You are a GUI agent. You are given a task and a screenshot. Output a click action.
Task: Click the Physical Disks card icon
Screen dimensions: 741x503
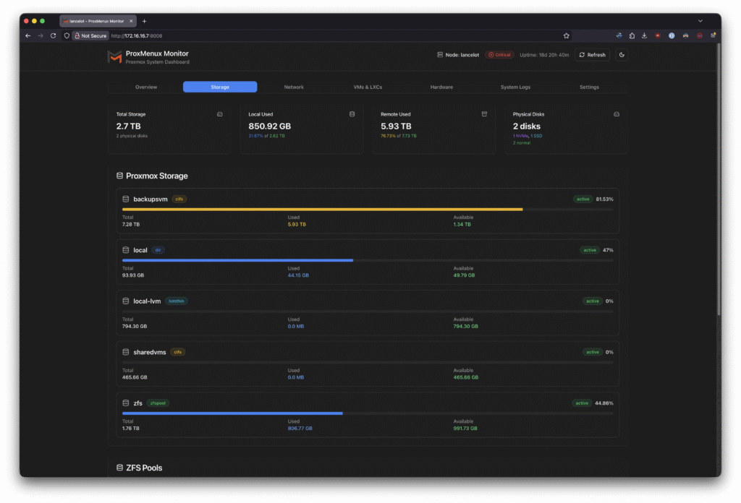coord(617,114)
